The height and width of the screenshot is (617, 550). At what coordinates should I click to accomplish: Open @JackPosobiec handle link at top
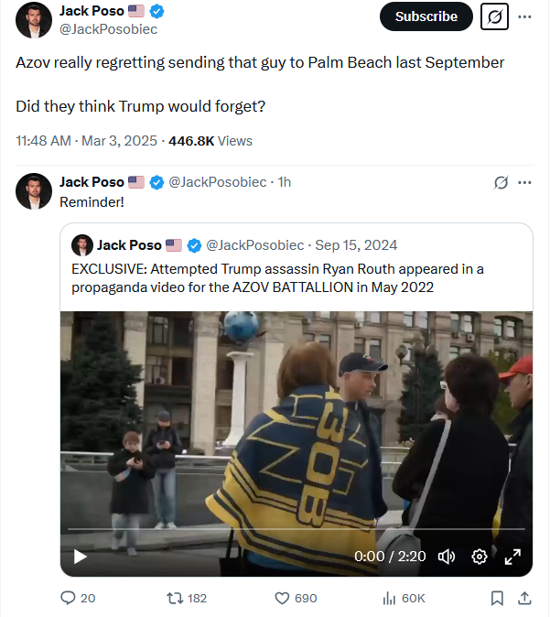point(108,29)
